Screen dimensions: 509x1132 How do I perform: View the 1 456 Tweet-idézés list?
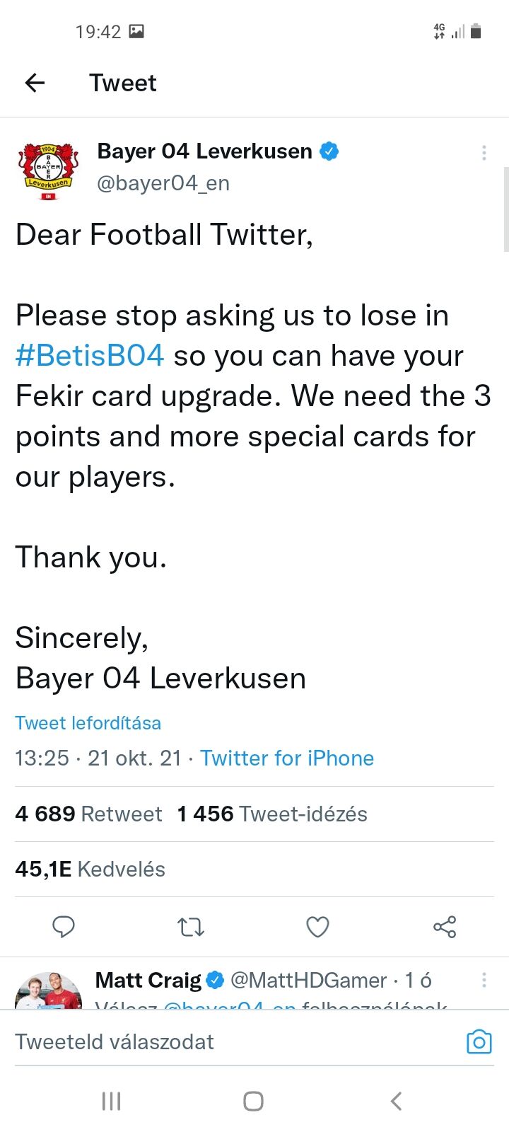(272, 814)
